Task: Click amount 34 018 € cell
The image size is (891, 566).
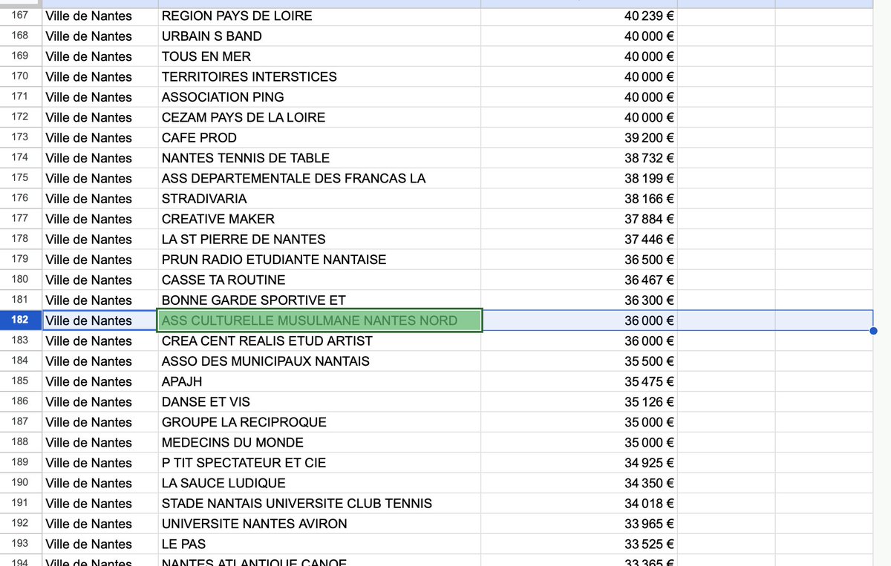Action: pos(579,504)
